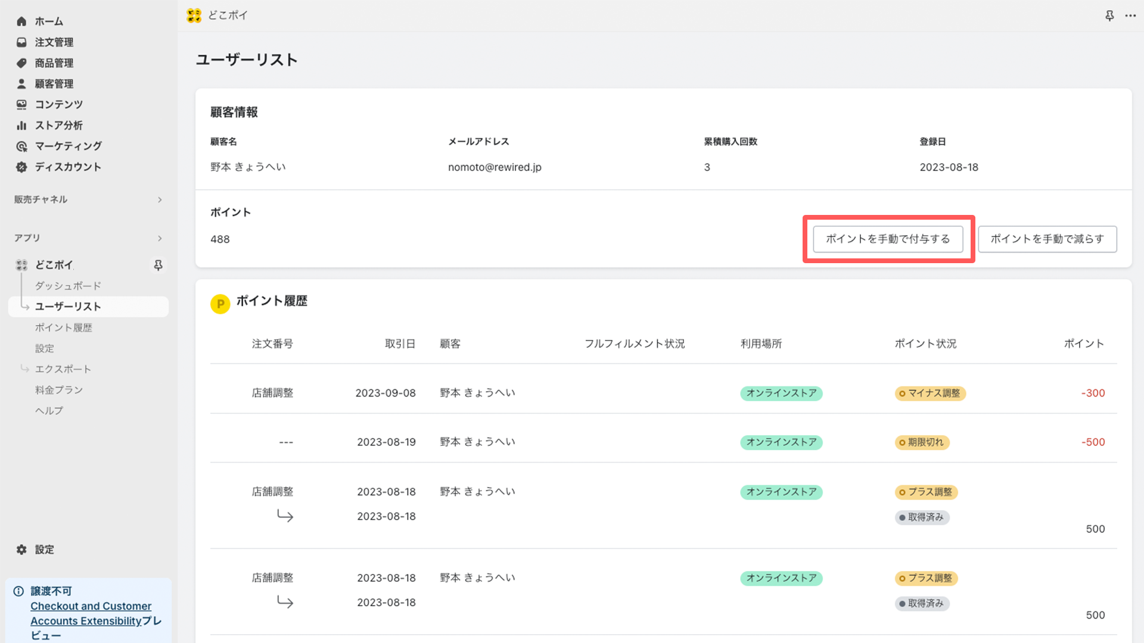Click the pin icon in top header
1144x643 pixels.
1109,15
